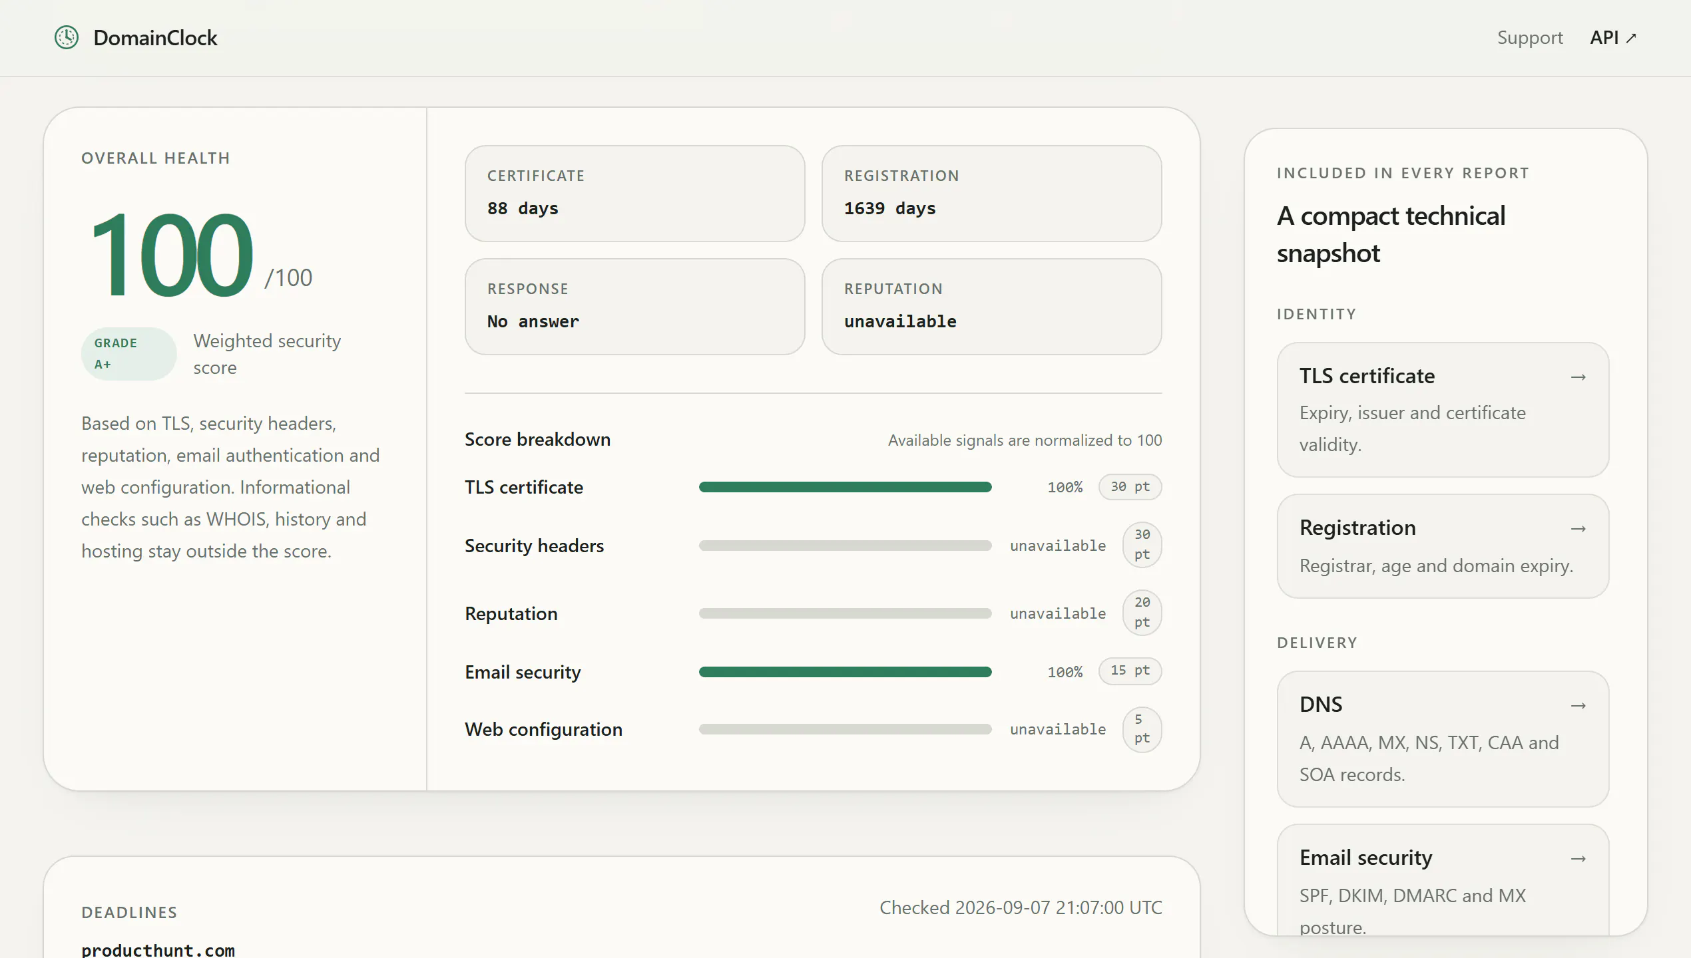This screenshot has width=1691, height=958.
Task: Click "unavailable" in the Reputation breakdown row
Action: 1057,614
